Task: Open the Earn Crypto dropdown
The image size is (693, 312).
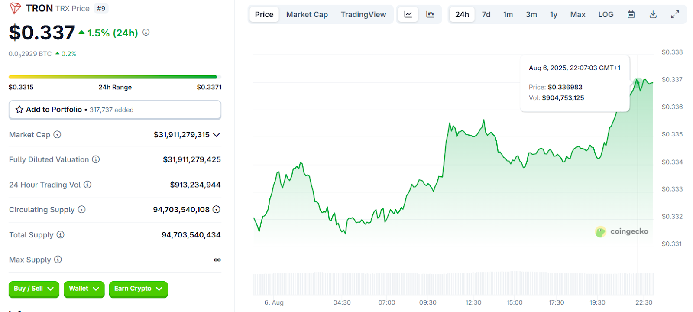Action: (138, 289)
